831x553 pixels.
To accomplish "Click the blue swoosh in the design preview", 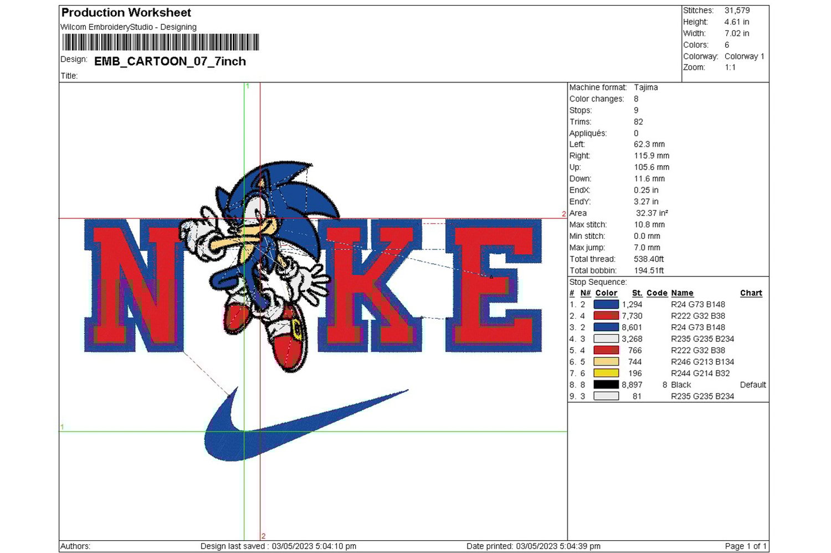I will point(306,424).
